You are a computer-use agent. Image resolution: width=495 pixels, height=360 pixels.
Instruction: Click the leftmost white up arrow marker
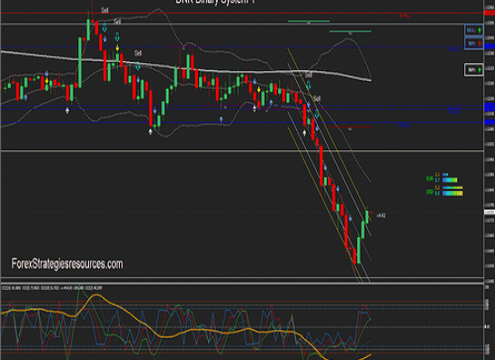click(67, 110)
